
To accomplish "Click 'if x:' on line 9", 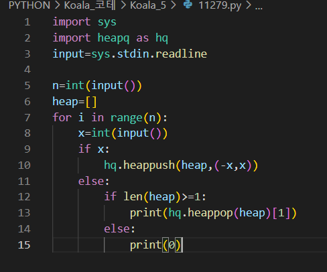I will click(94, 149).
